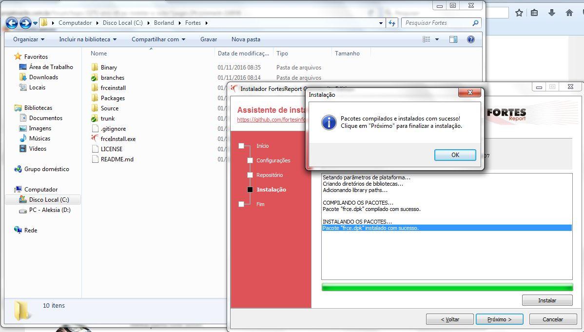
Task: Click Disco Local (C:) breadcrumb segment
Action: point(122,23)
